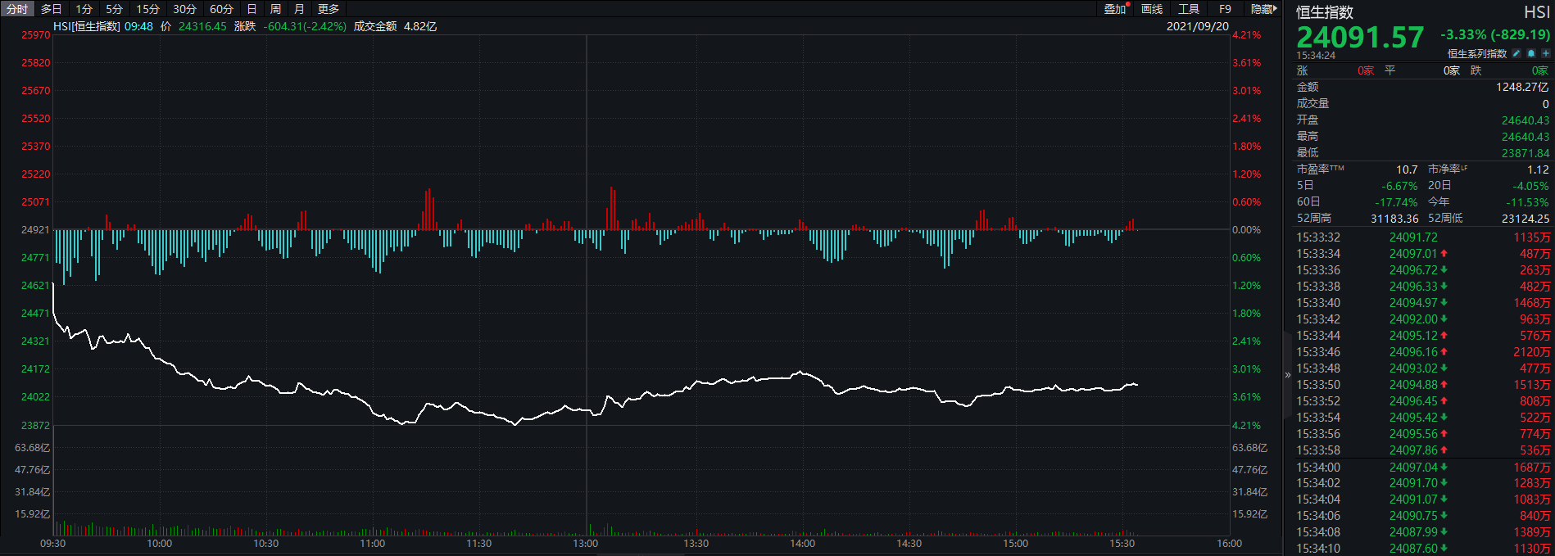
Task: Click the plus add-to-watchlist icon
Action: tap(1546, 53)
